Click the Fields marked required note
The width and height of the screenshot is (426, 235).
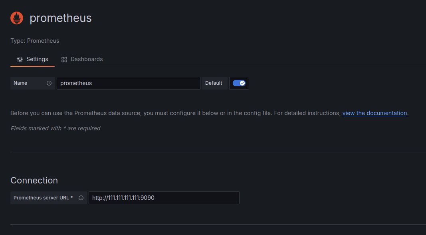point(55,128)
